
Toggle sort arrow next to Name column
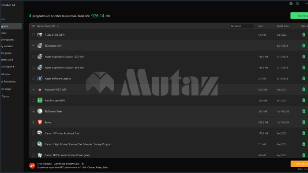[58, 26]
